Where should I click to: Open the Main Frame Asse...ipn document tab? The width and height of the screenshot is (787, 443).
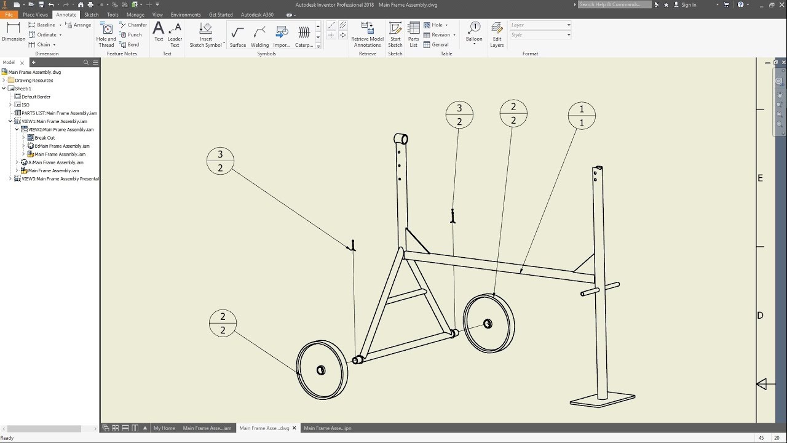[326, 428]
